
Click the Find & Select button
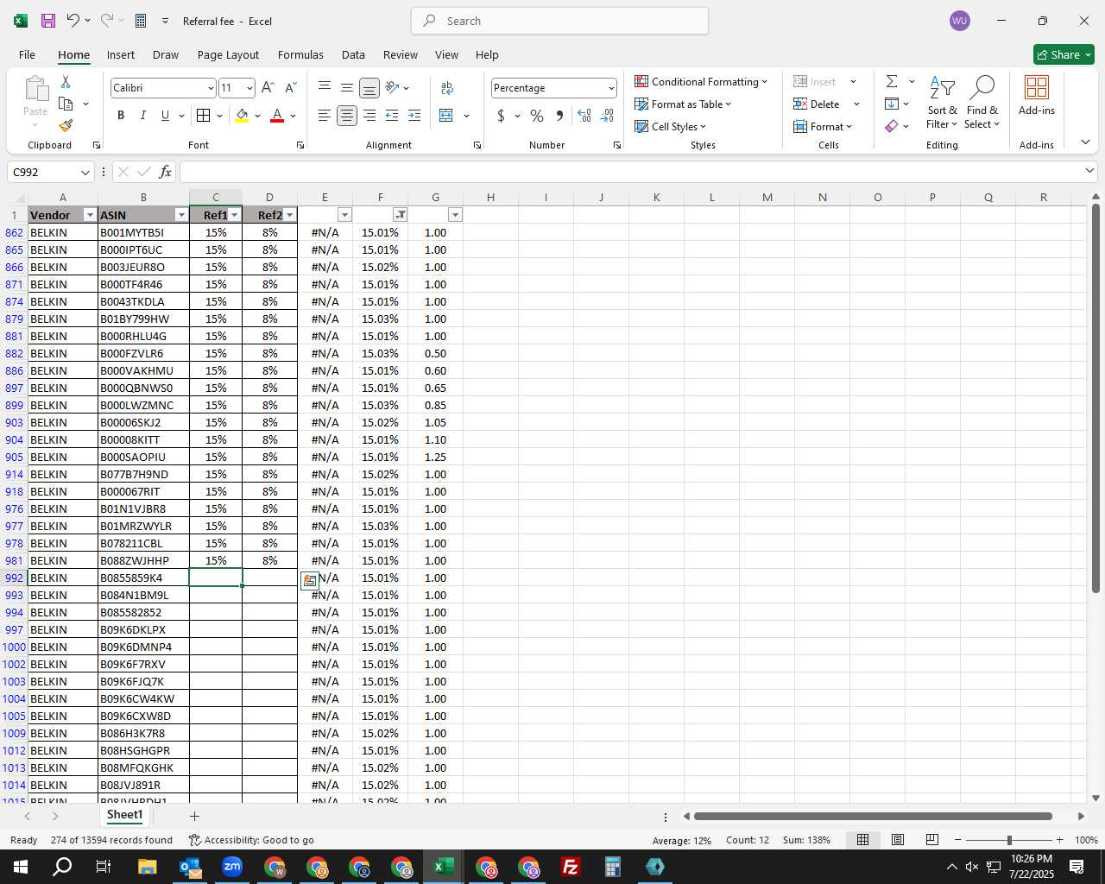pyautogui.click(x=982, y=102)
